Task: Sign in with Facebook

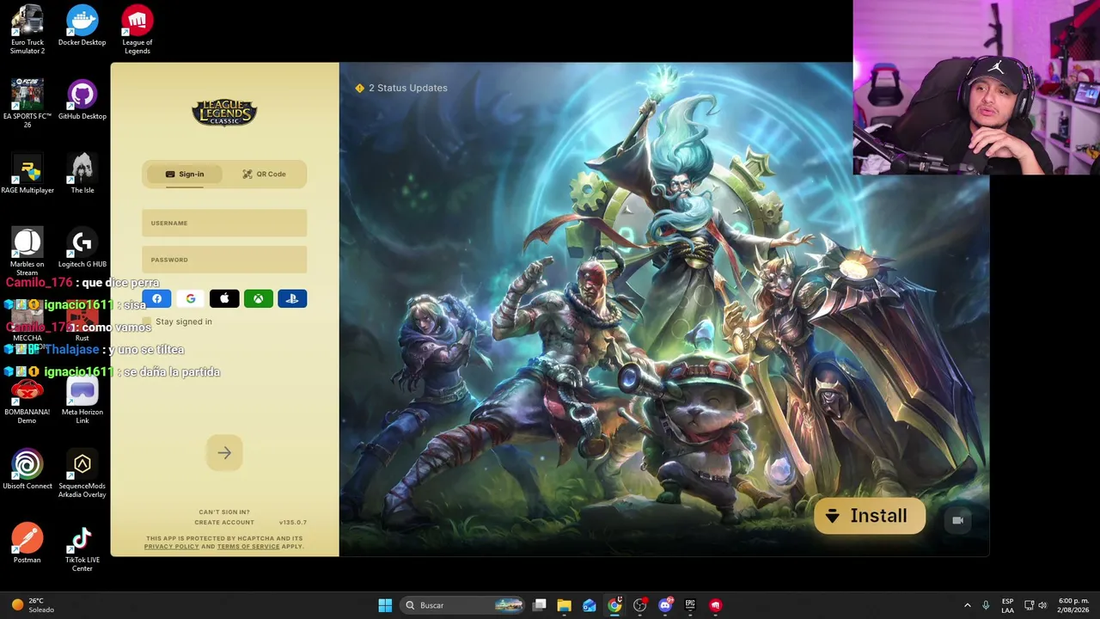Action: click(157, 298)
